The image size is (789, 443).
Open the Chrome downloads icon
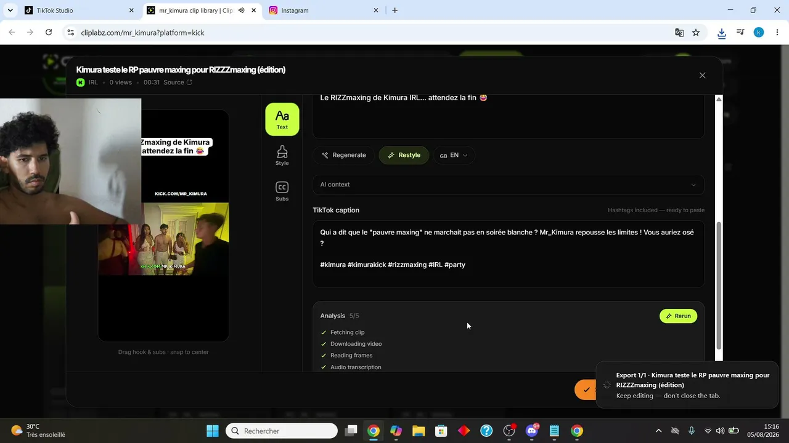point(722,33)
